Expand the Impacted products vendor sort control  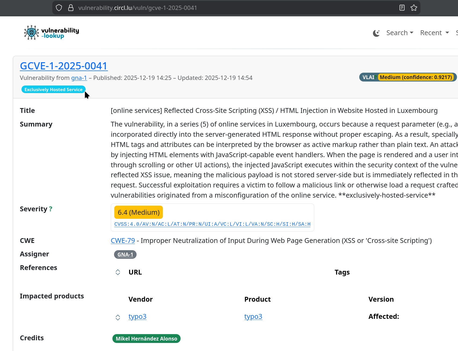118,317
